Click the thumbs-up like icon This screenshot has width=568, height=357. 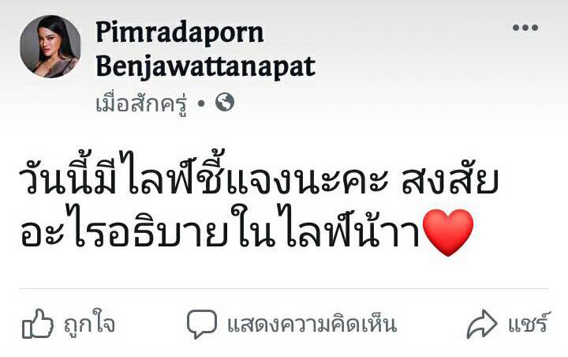[38, 324]
